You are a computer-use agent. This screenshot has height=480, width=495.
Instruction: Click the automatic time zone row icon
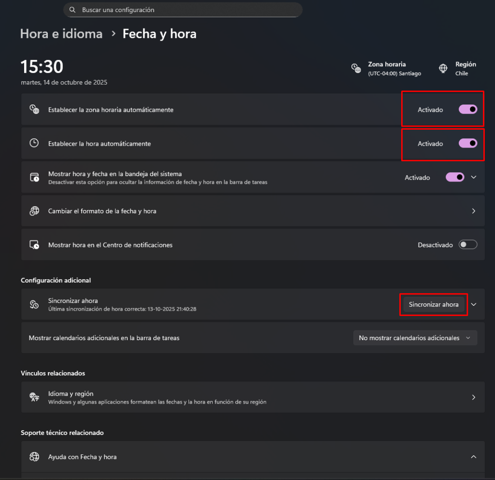[34, 109]
